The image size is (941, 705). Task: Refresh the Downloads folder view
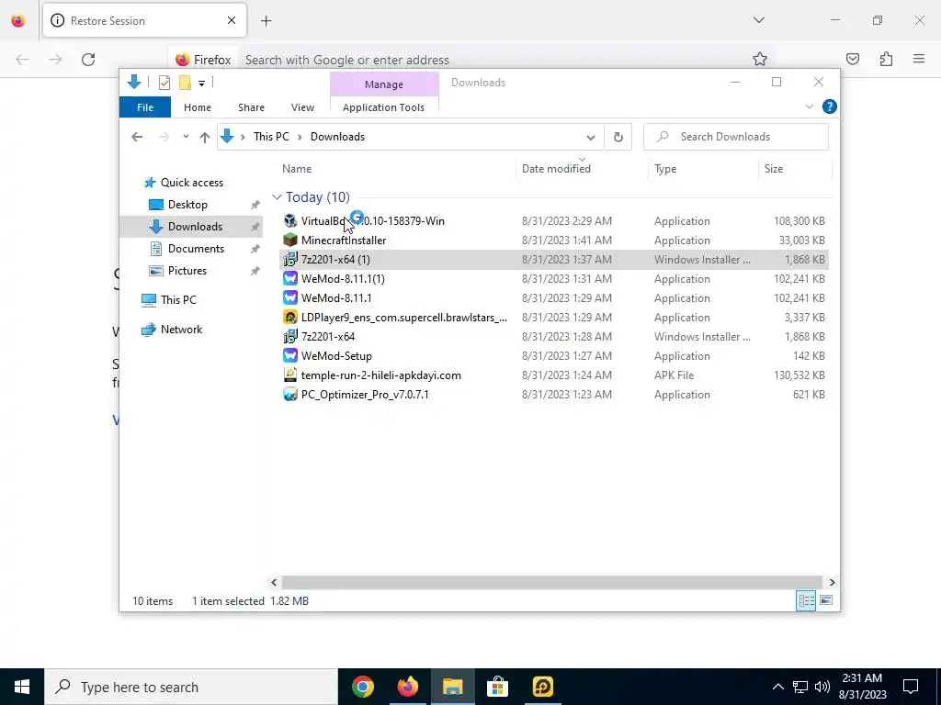click(x=618, y=137)
